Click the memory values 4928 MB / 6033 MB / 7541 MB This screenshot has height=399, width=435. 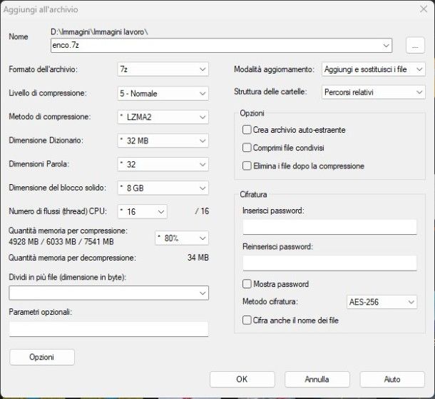tap(61, 241)
